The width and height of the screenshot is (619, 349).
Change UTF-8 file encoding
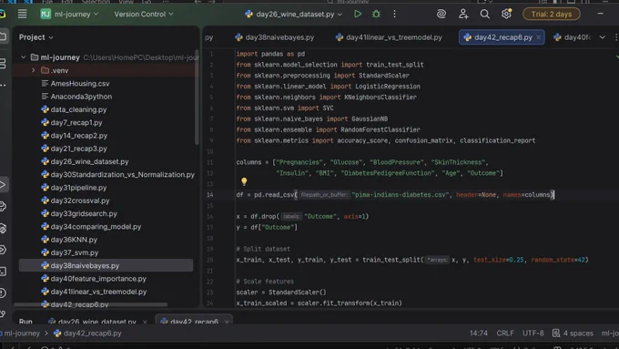click(x=533, y=334)
